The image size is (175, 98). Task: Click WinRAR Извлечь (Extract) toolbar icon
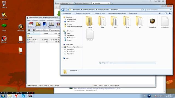point(38,25)
